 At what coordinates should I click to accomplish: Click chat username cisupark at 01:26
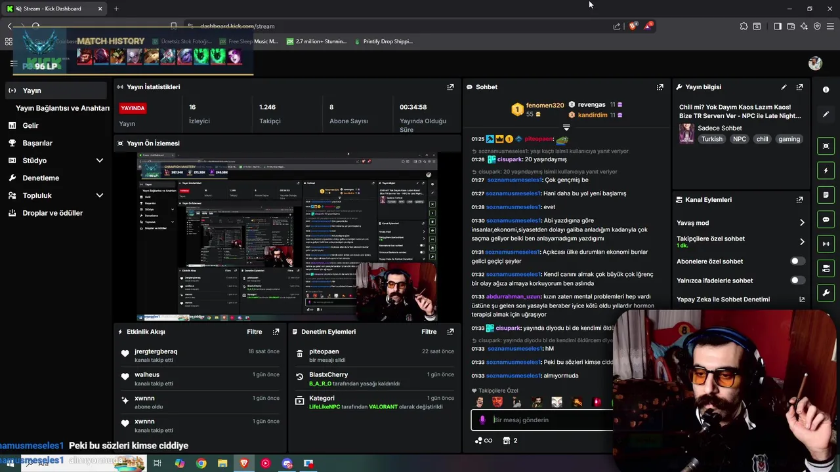pyautogui.click(x=509, y=159)
